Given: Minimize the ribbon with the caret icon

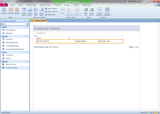Looking at the screenshot, I should click(x=156, y=5).
